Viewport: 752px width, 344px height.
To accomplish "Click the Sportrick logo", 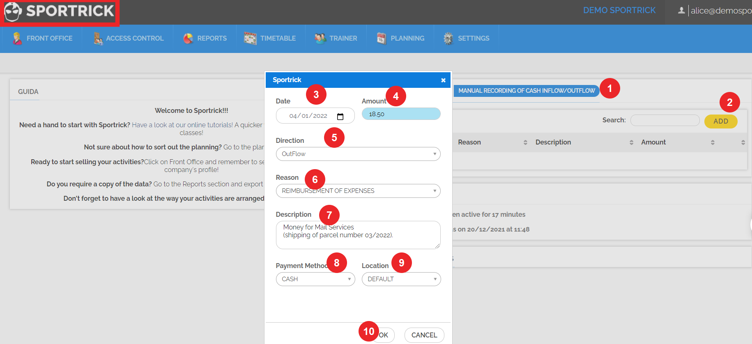I will click(x=60, y=12).
